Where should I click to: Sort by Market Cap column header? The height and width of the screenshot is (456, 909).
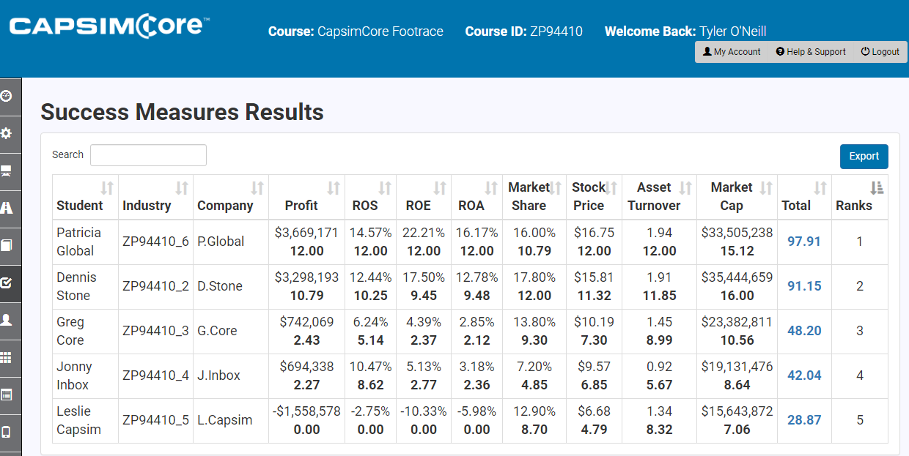(737, 197)
